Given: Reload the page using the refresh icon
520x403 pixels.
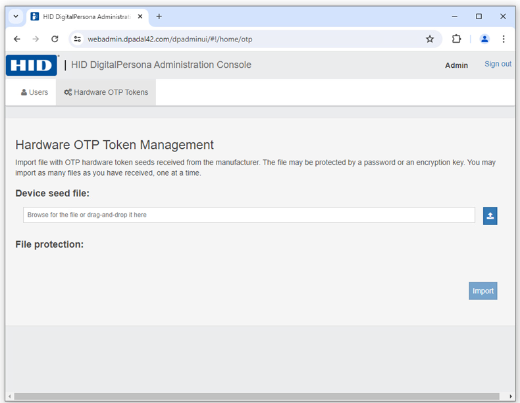Looking at the screenshot, I should coord(55,39).
